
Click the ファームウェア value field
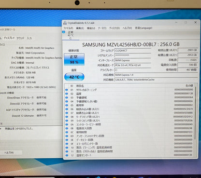(x=132, y=51)
